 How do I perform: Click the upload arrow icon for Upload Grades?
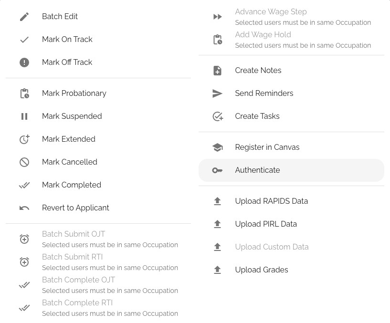click(217, 270)
